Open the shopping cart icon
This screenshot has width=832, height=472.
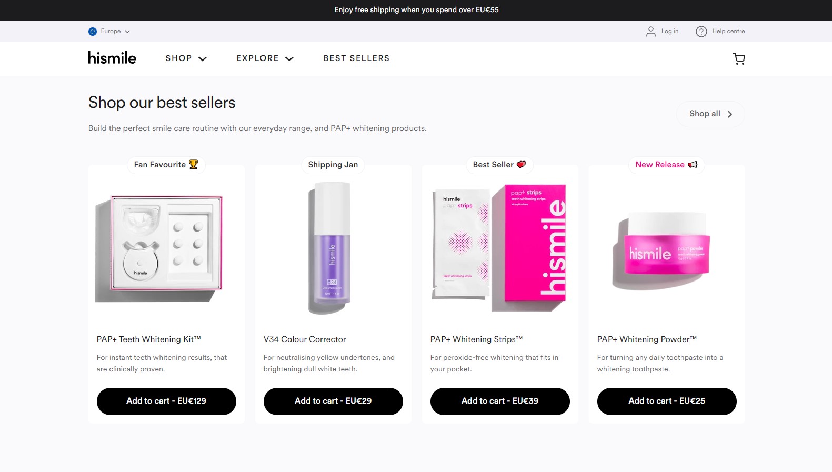point(739,58)
